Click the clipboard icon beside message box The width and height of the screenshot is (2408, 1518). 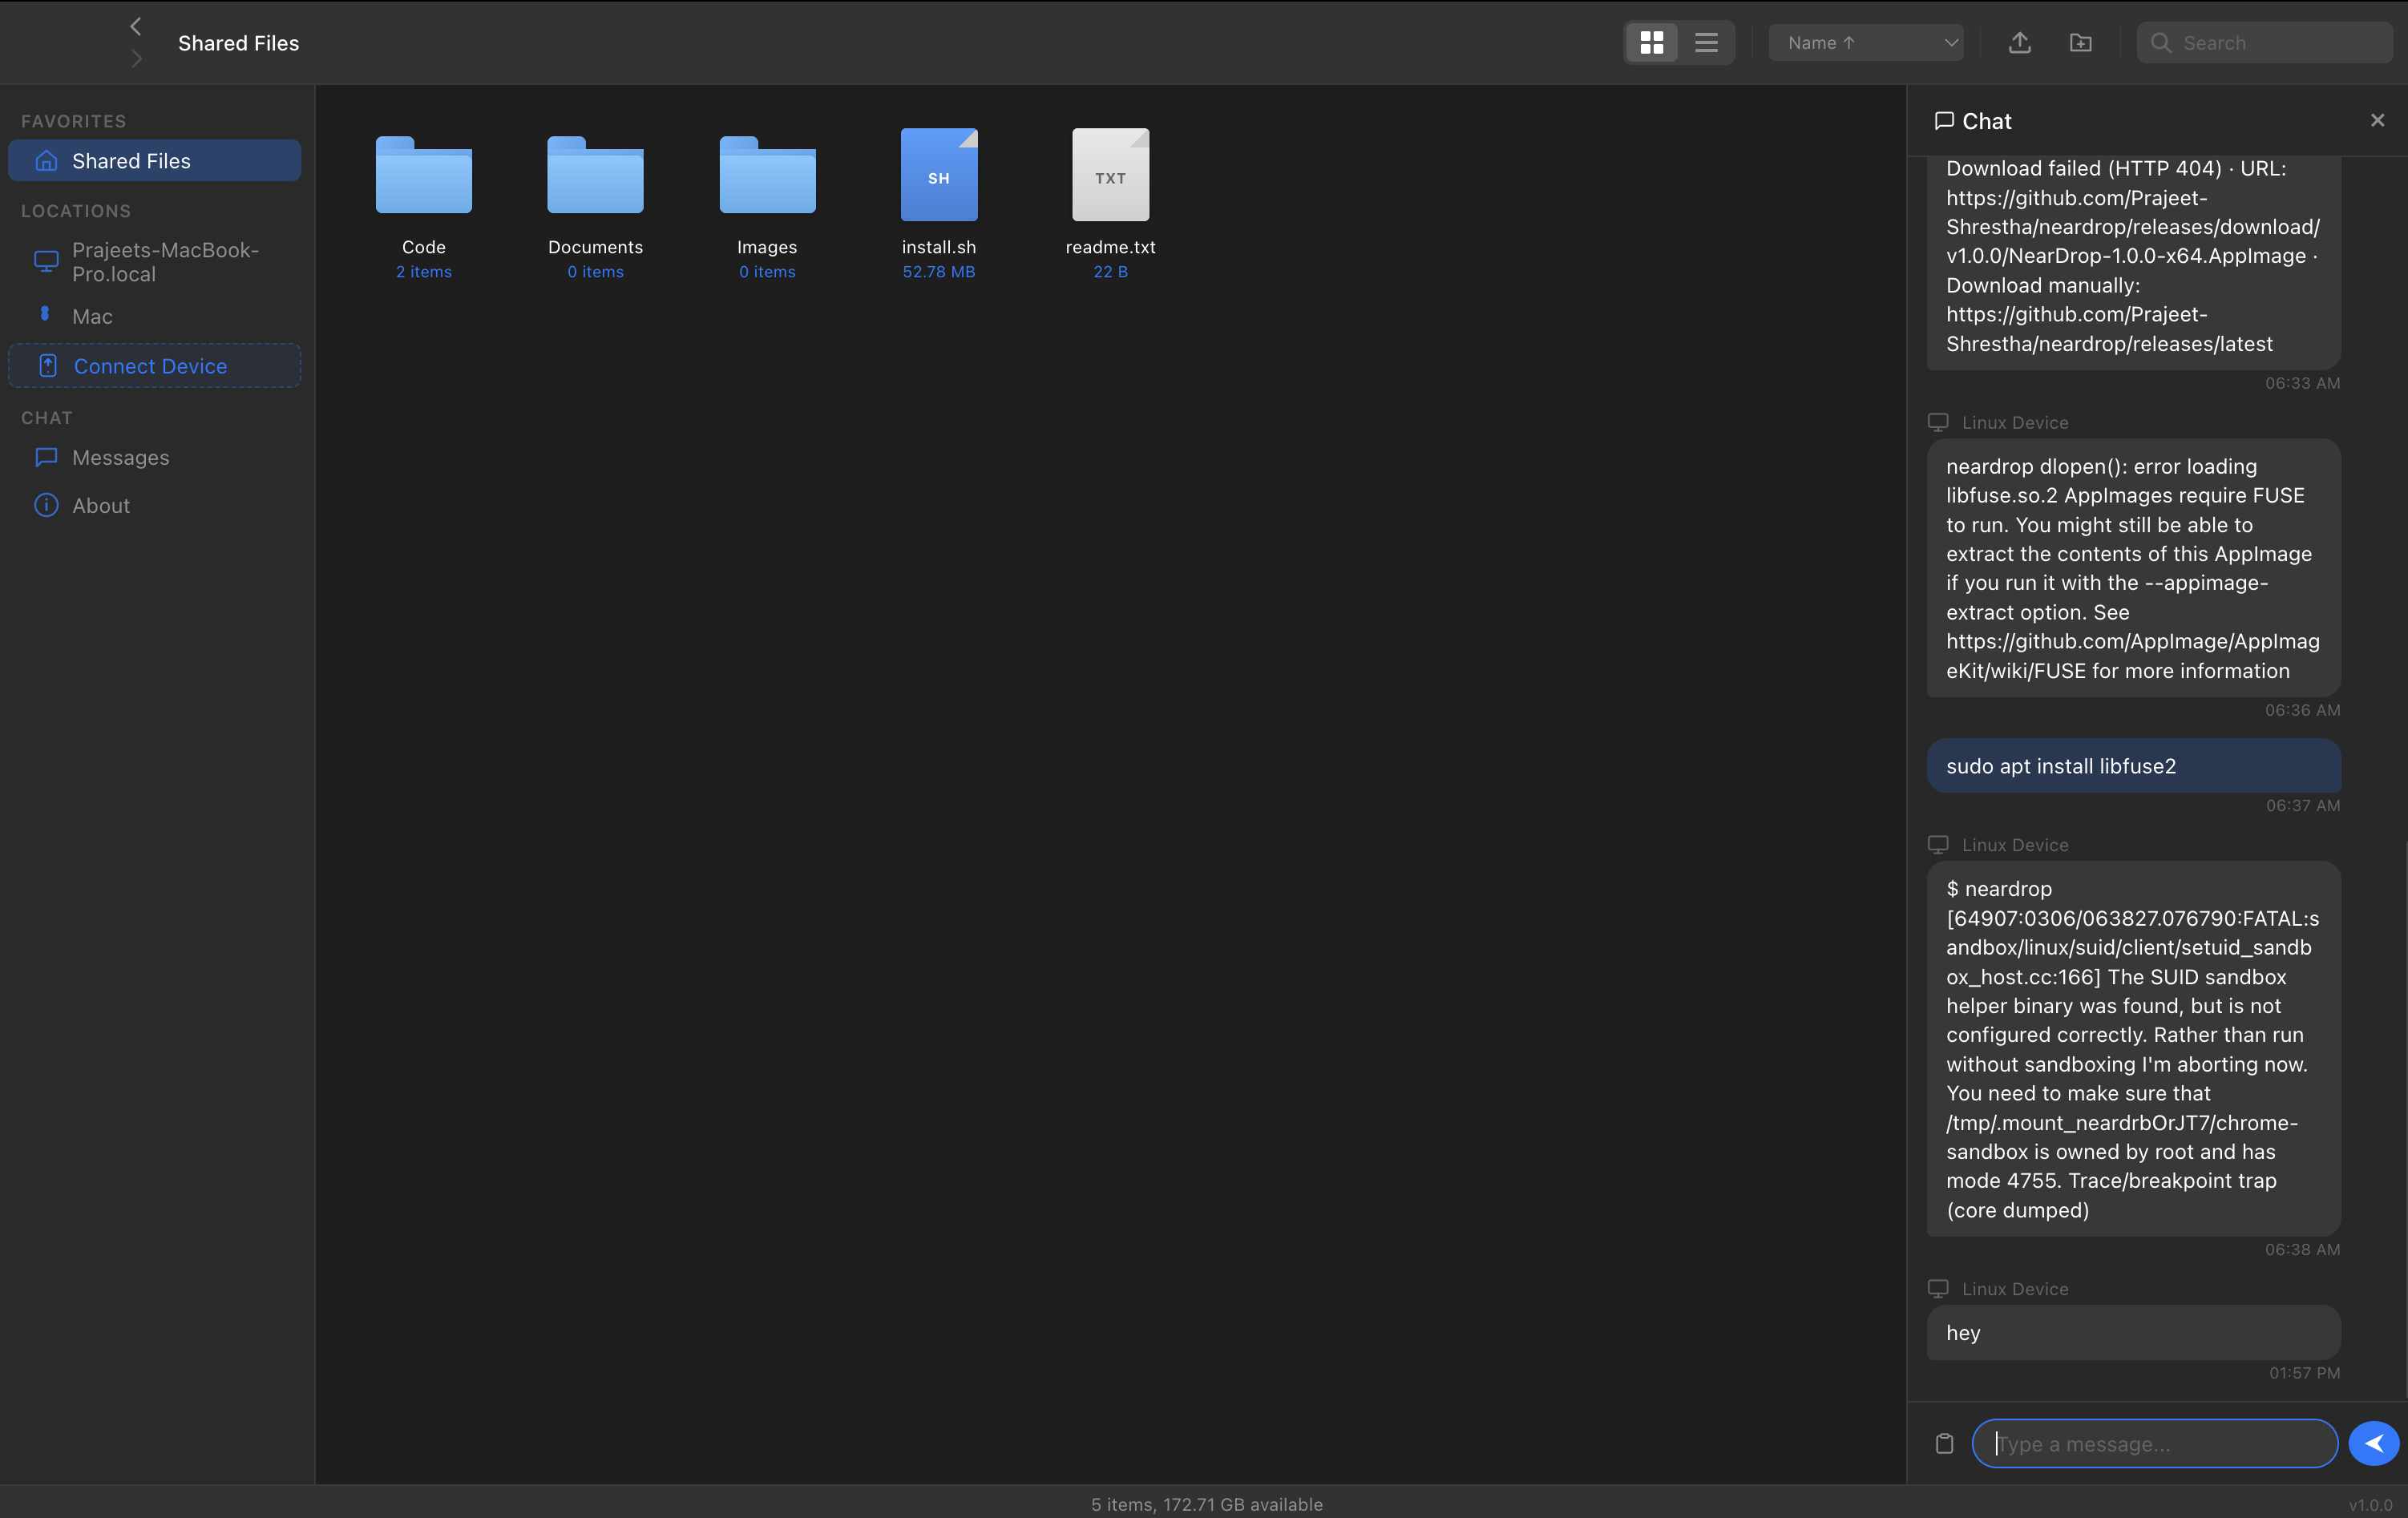click(x=1944, y=1443)
